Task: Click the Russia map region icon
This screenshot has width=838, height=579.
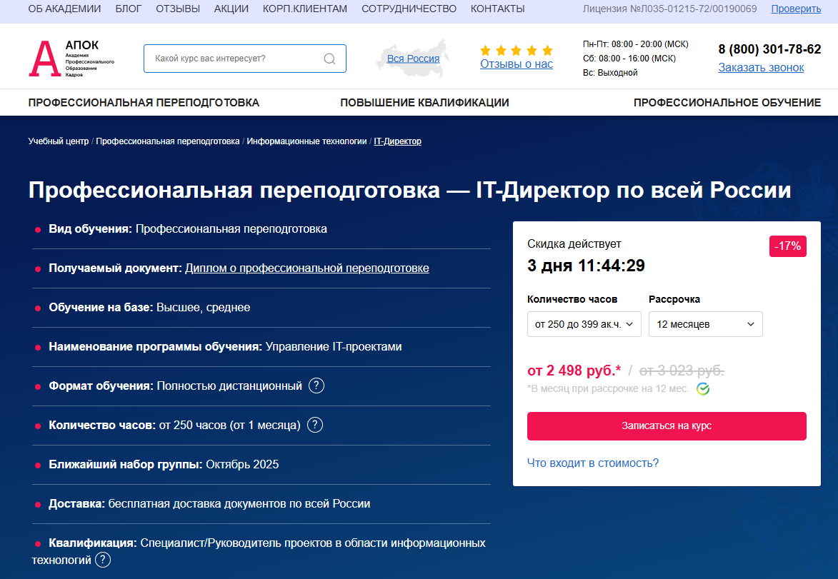Action: point(413,59)
